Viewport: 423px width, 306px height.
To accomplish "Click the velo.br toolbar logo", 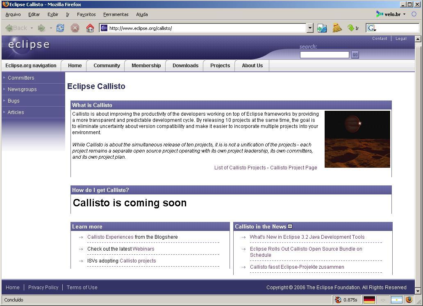I will tap(388, 14).
